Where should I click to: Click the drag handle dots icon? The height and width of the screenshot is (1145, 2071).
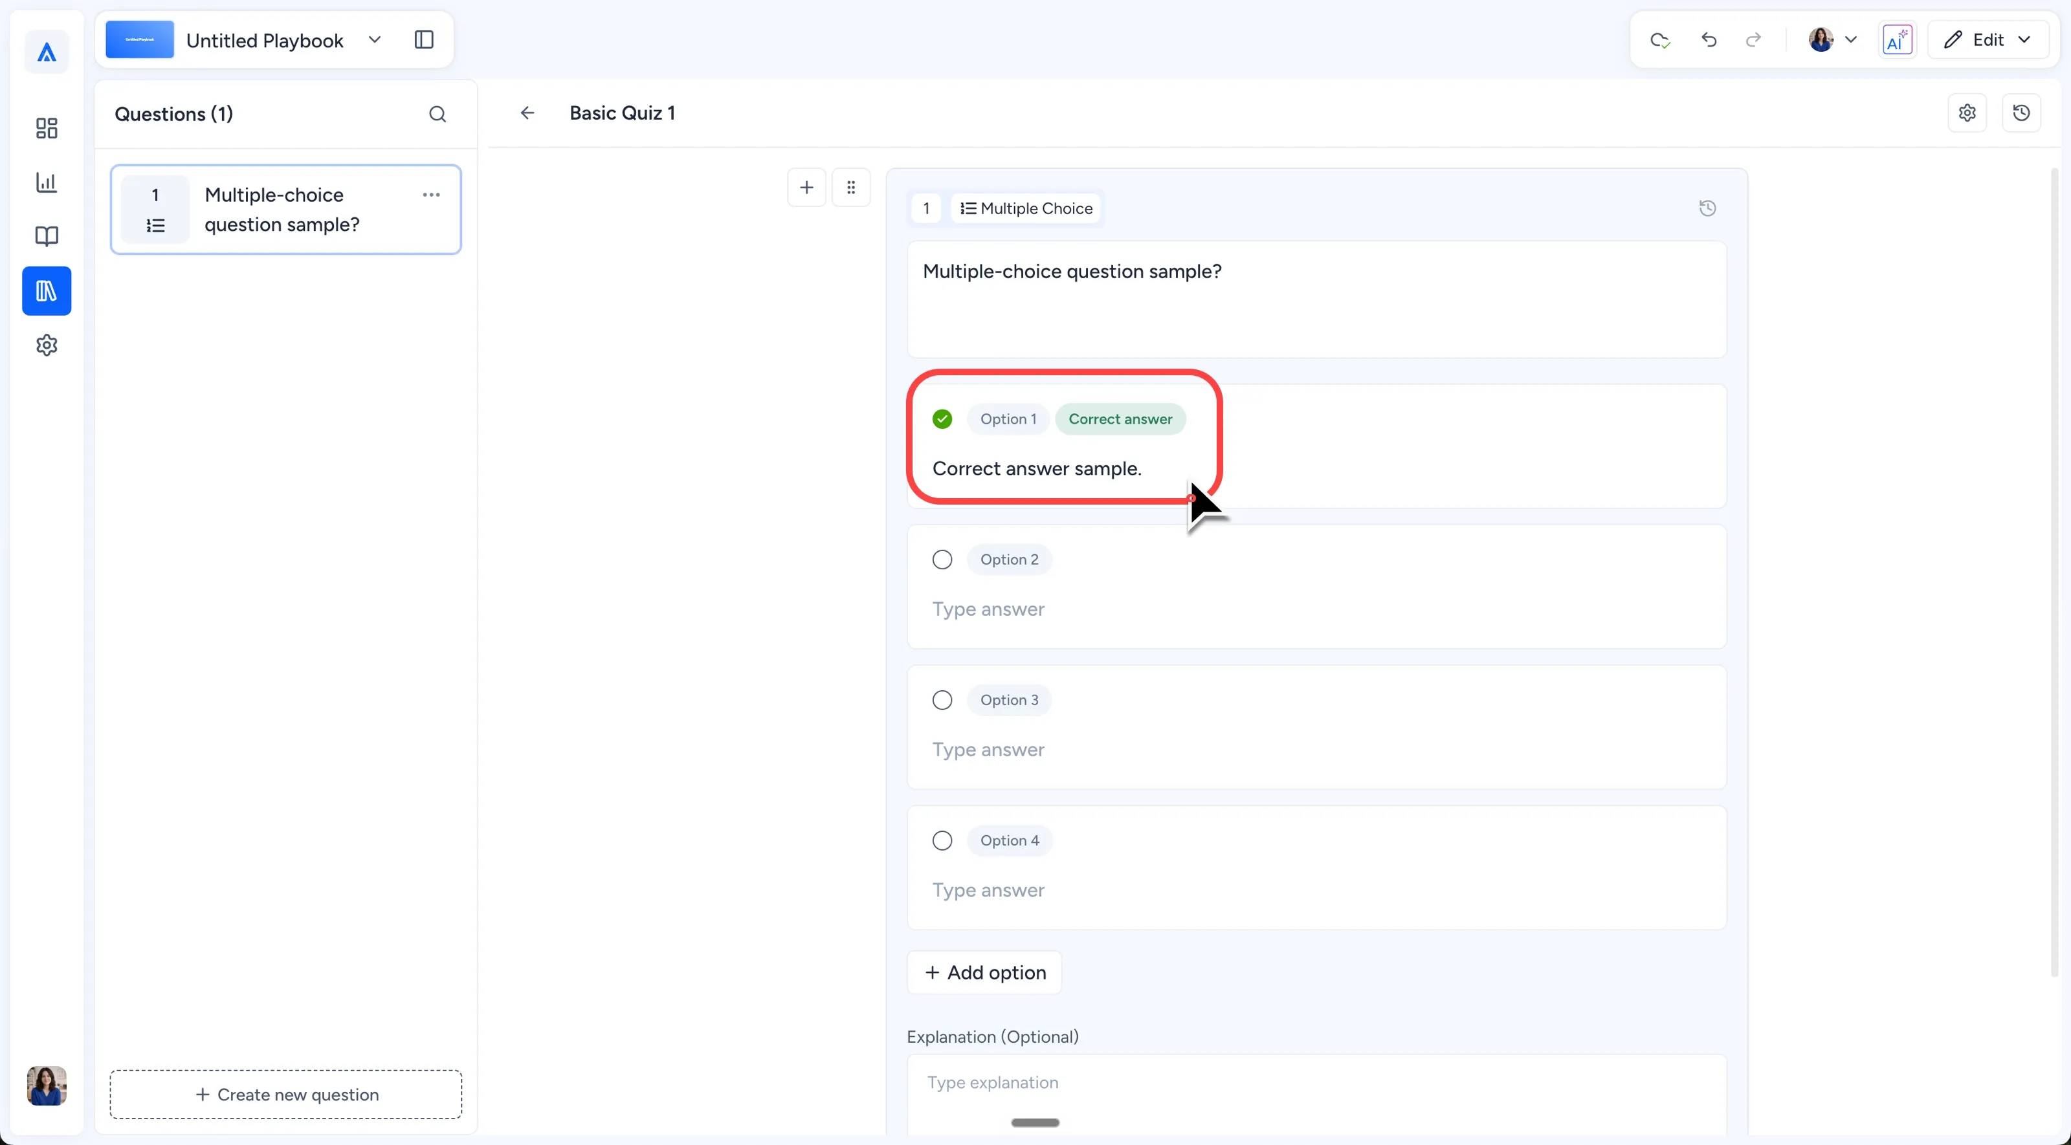850,187
